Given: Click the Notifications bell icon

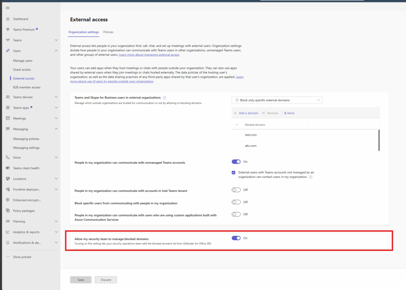Looking at the screenshot, I should coord(8,243).
